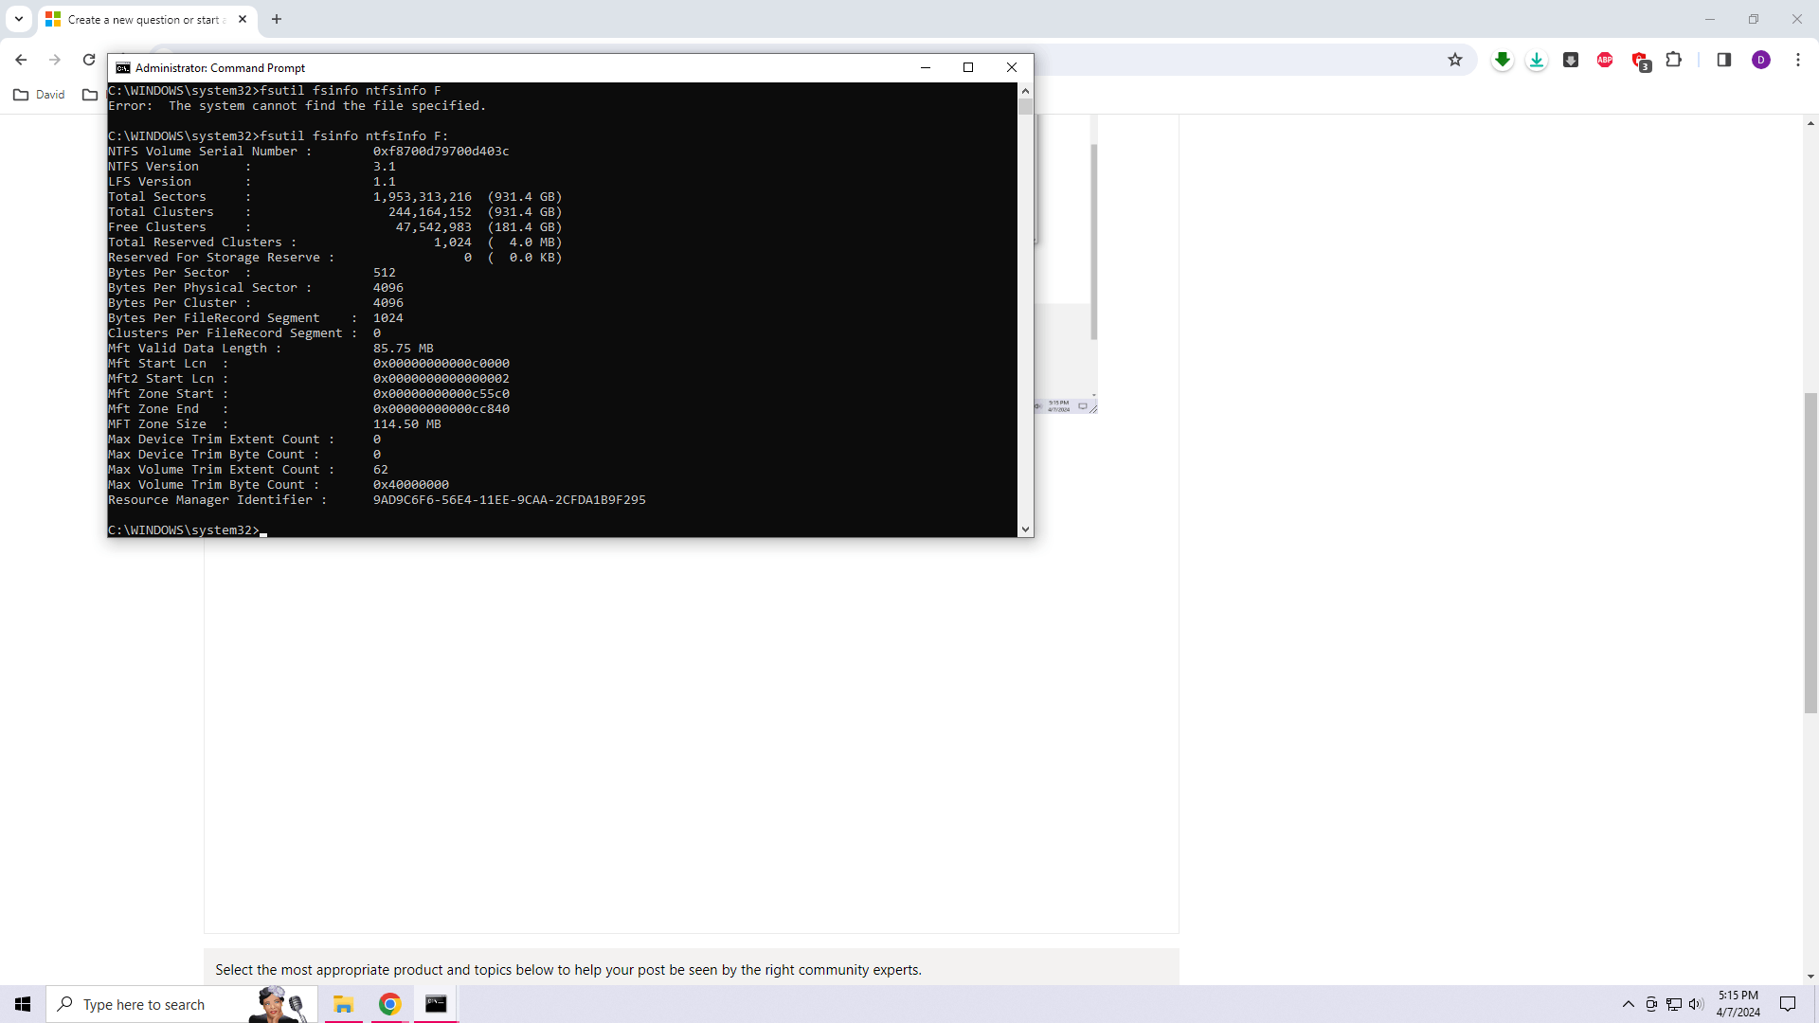
Task: Click the purple D profile avatar
Action: pyautogui.click(x=1761, y=60)
